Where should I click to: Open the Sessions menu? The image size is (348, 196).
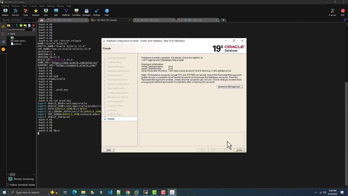tap(15, 6)
